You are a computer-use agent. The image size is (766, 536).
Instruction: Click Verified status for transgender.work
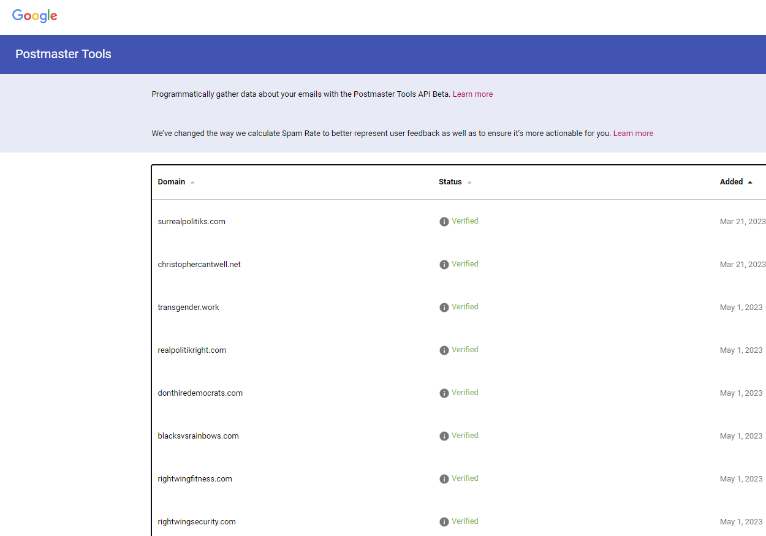click(465, 307)
